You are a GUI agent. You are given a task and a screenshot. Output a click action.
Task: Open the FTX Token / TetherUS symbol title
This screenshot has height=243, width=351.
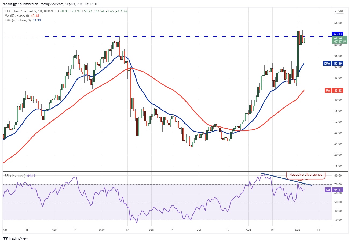(22, 11)
